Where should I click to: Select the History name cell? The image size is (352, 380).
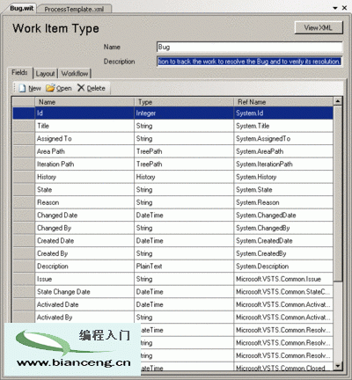pyautogui.click(x=84, y=177)
